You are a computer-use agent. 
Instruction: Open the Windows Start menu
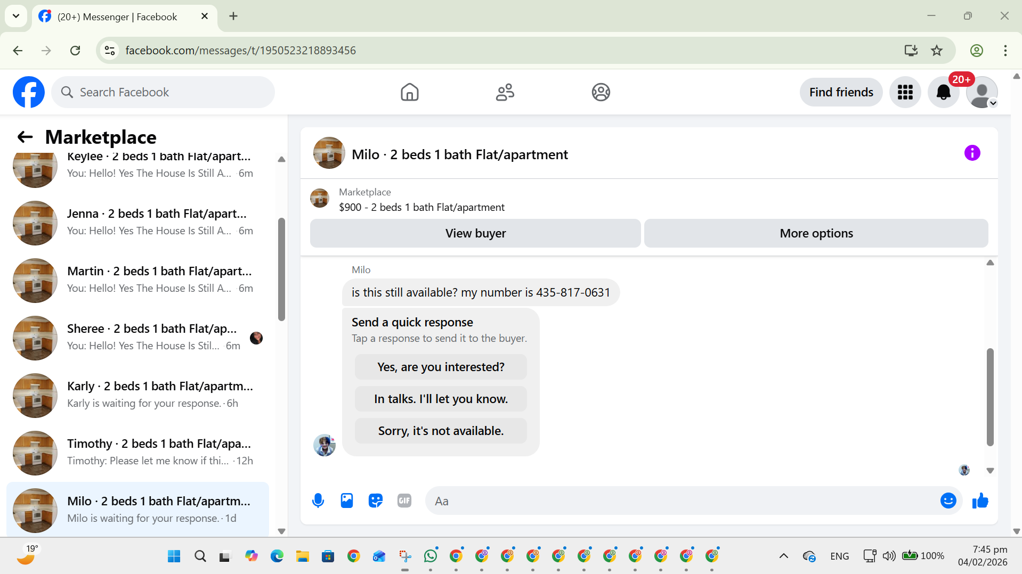(174, 556)
